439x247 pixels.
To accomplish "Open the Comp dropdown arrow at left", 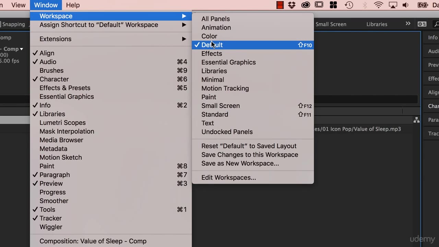I will (21, 49).
